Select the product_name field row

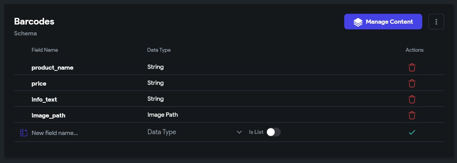click(x=52, y=68)
